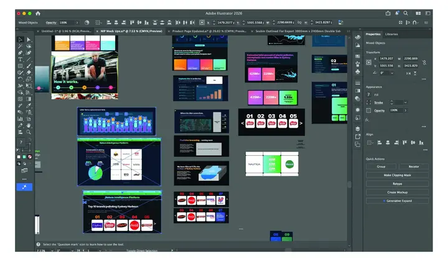Click Make Clipping Mask button
The height and width of the screenshot is (268, 448).
(397, 175)
